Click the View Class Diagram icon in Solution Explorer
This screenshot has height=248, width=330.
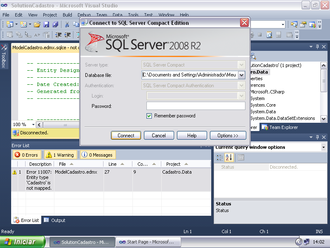[x=253, y=56]
